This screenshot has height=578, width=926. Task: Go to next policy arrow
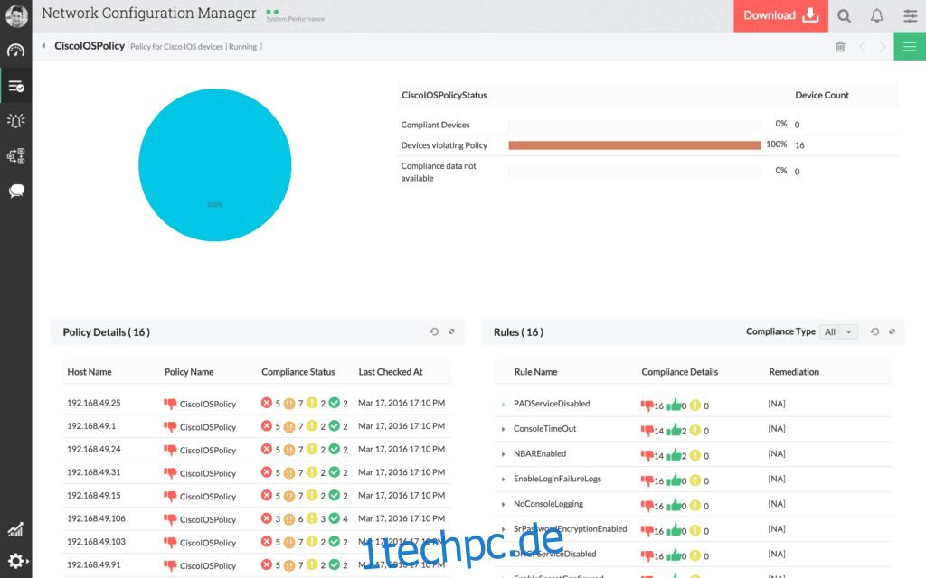(x=883, y=47)
